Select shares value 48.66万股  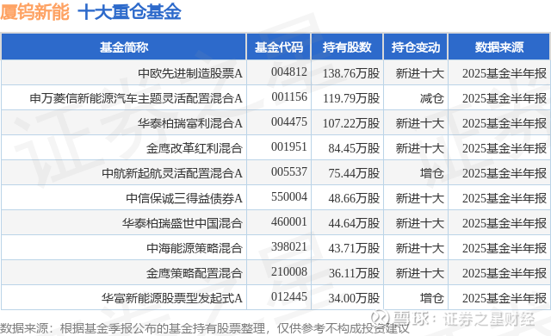pos(354,198)
